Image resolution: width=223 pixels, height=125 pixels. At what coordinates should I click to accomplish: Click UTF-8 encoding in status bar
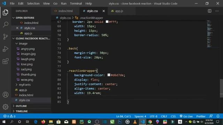(x=153, y=116)
